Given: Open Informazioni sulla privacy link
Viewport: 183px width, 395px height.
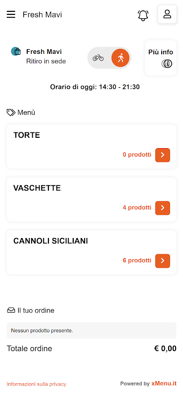Looking at the screenshot, I should coord(36,384).
